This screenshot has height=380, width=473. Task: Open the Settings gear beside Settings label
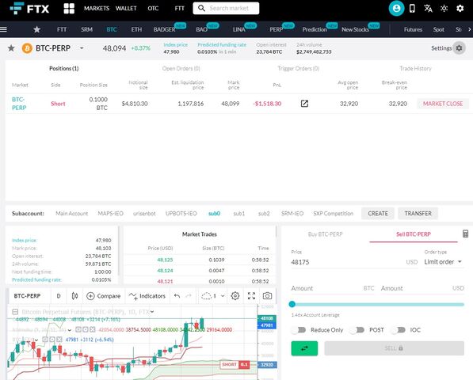(459, 48)
